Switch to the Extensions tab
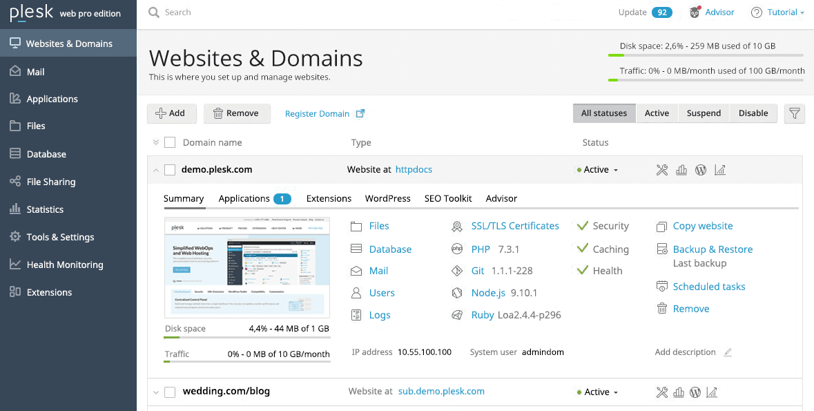The height and width of the screenshot is (411, 814). click(329, 198)
